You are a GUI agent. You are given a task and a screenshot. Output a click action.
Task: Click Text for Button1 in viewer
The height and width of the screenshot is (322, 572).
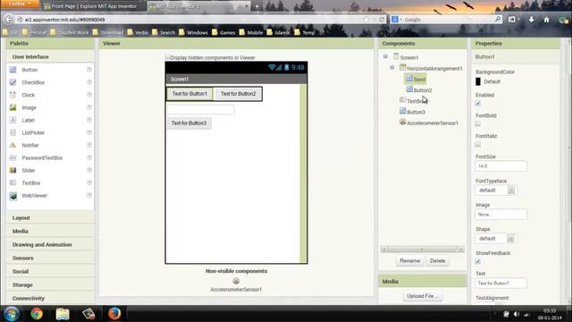coord(189,94)
